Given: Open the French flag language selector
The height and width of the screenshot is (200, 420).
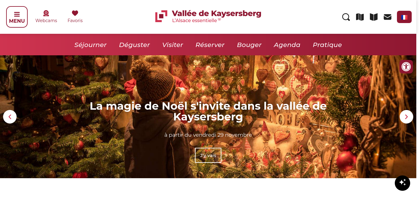Looking at the screenshot, I should click(x=404, y=17).
